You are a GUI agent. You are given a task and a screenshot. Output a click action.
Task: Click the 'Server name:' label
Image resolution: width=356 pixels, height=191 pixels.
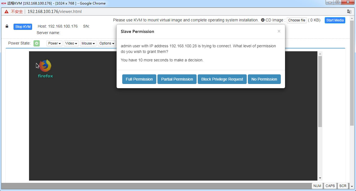point(48,33)
